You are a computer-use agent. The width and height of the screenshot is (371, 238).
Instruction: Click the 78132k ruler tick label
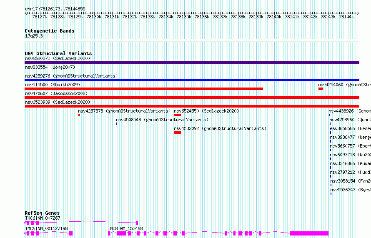130,17
